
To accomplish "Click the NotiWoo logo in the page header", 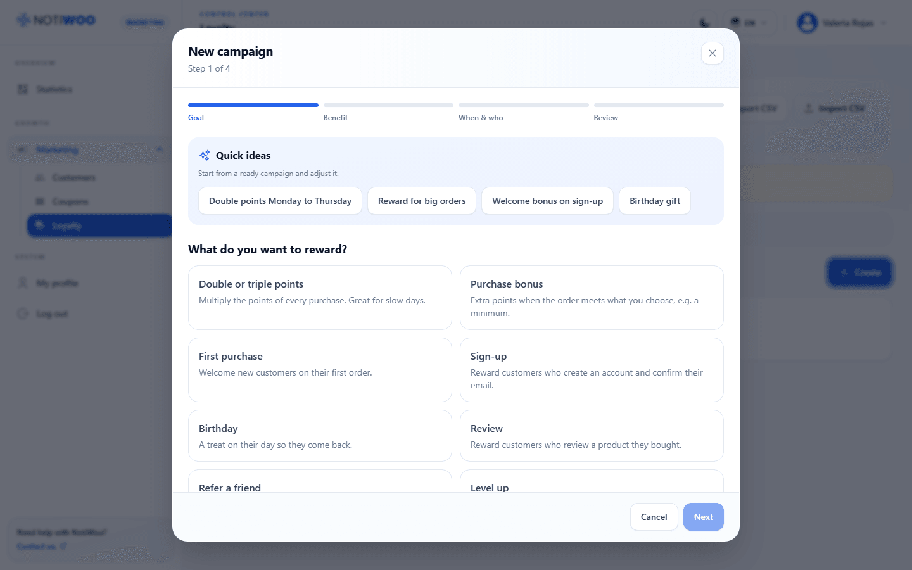I will coord(56,20).
